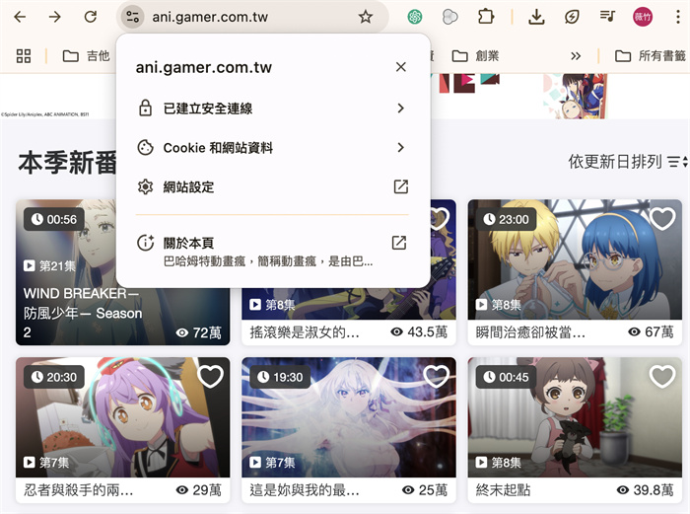This screenshot has height=514, width=690.
Task: Click the grey circles extension icon
Action: coord(449,17)
